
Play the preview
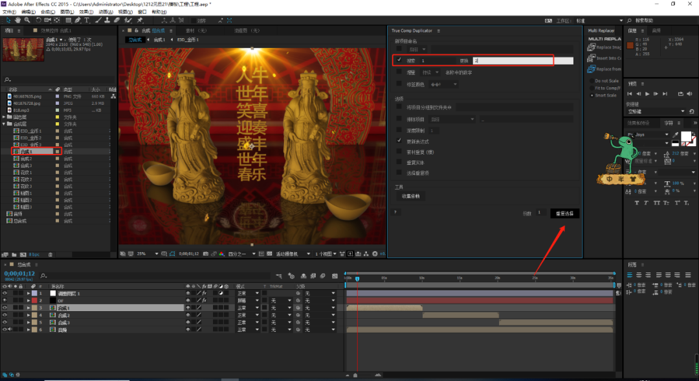[x=647, y=94]
